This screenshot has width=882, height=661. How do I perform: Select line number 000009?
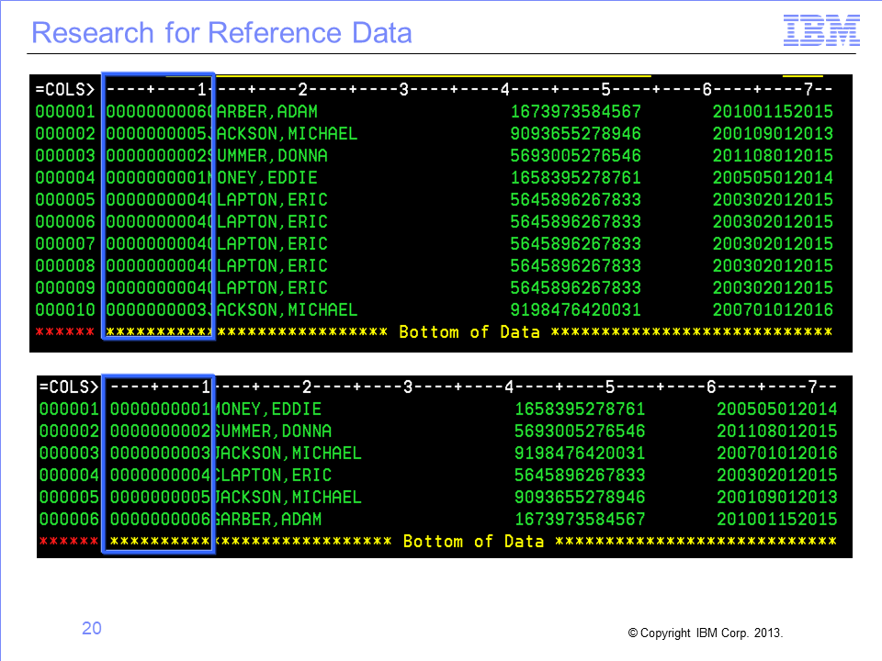65,287
